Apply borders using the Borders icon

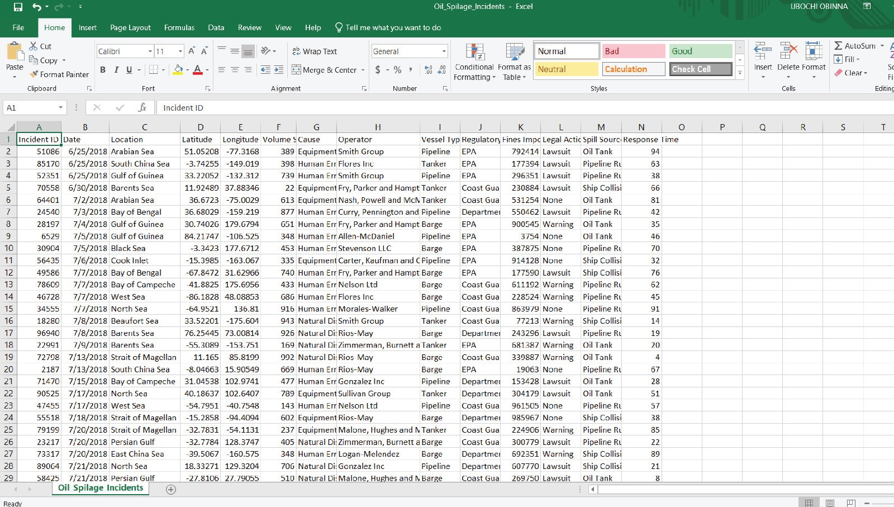(x=153, y=70)
